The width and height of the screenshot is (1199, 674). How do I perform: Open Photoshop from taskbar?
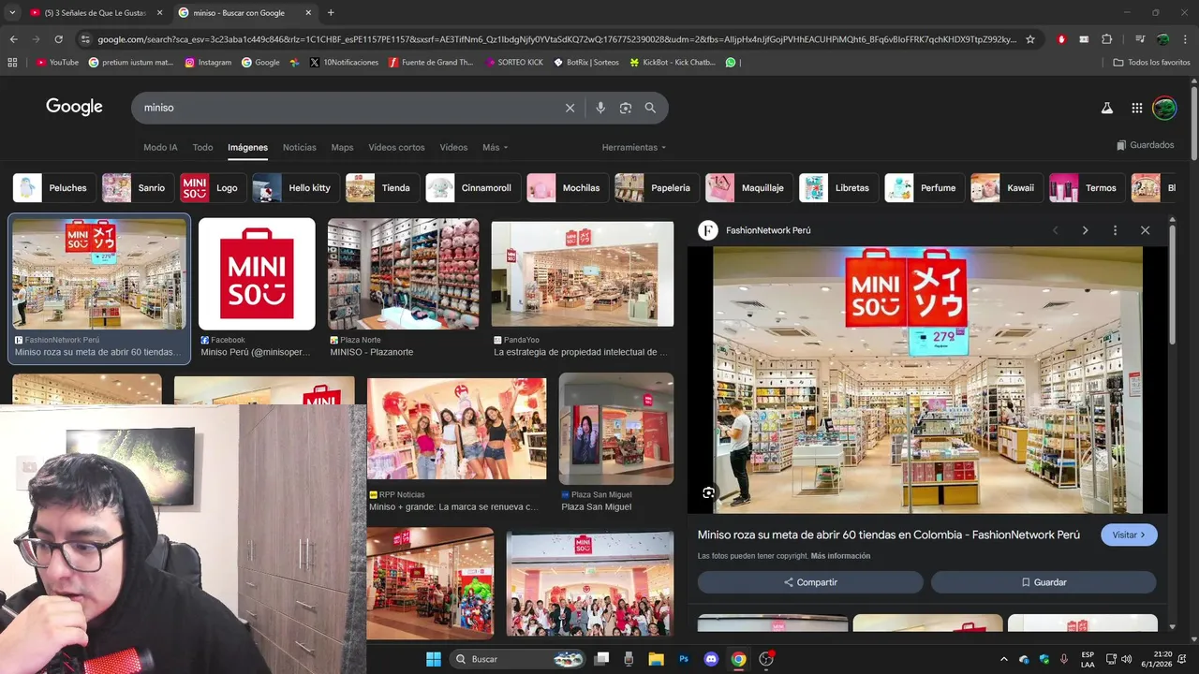pyautogui.click(x=684, y=659)
